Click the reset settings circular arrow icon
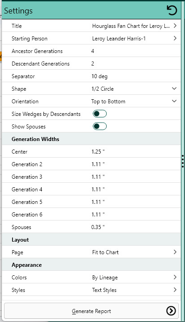Screen dimensions: 185x322 point(172,10)
